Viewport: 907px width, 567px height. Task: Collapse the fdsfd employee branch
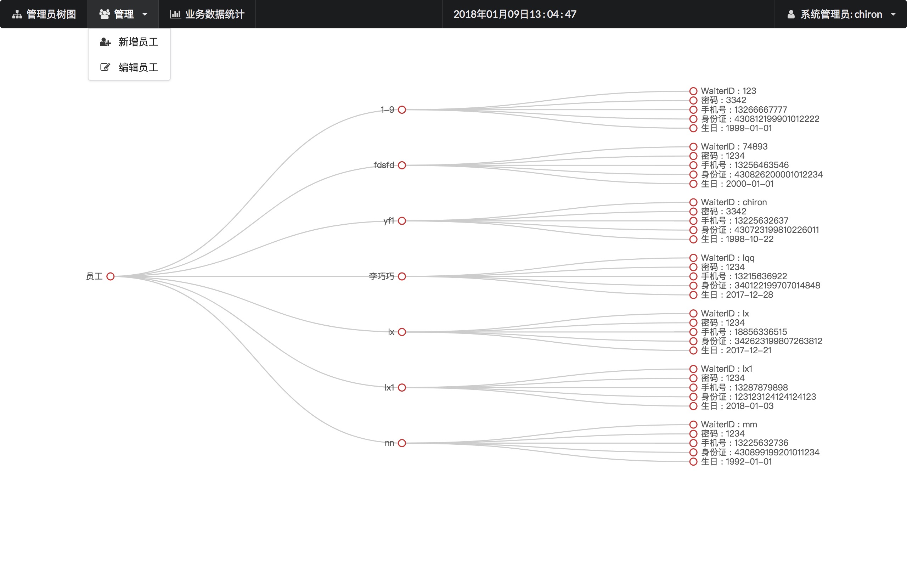click(x=402, y=165)
